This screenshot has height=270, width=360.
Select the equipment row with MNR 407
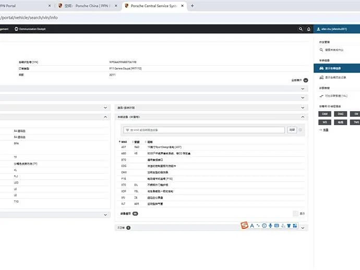[212, 147]
